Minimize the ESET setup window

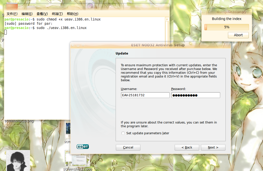78,45
